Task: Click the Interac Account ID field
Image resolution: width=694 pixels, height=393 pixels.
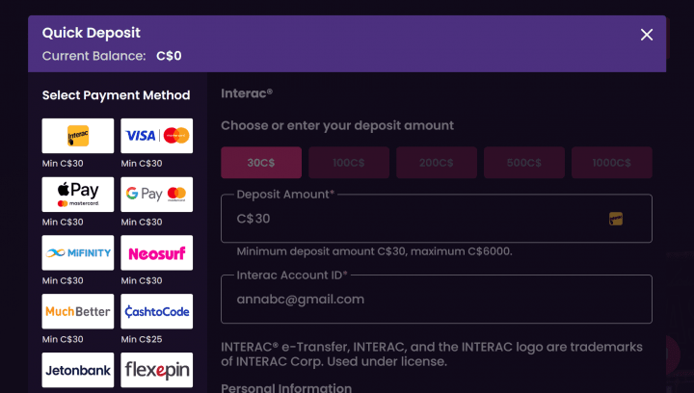Action: click(436, 300)
